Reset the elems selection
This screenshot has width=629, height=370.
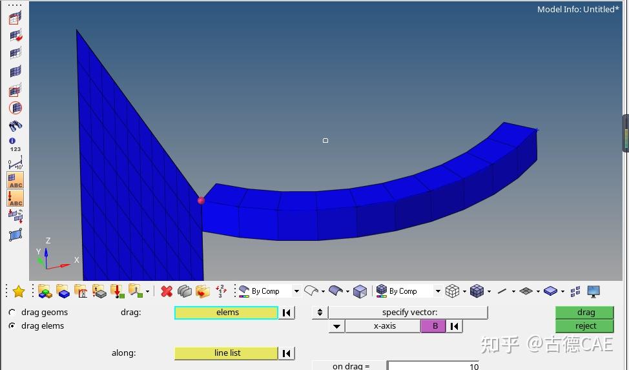[x=287, y=313]
